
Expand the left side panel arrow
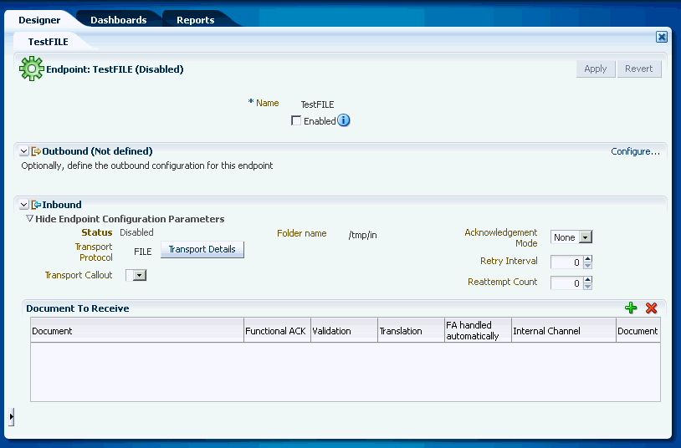[11, 417]
